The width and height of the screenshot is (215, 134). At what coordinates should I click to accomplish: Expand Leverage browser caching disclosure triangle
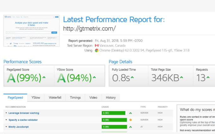point(6,113)
